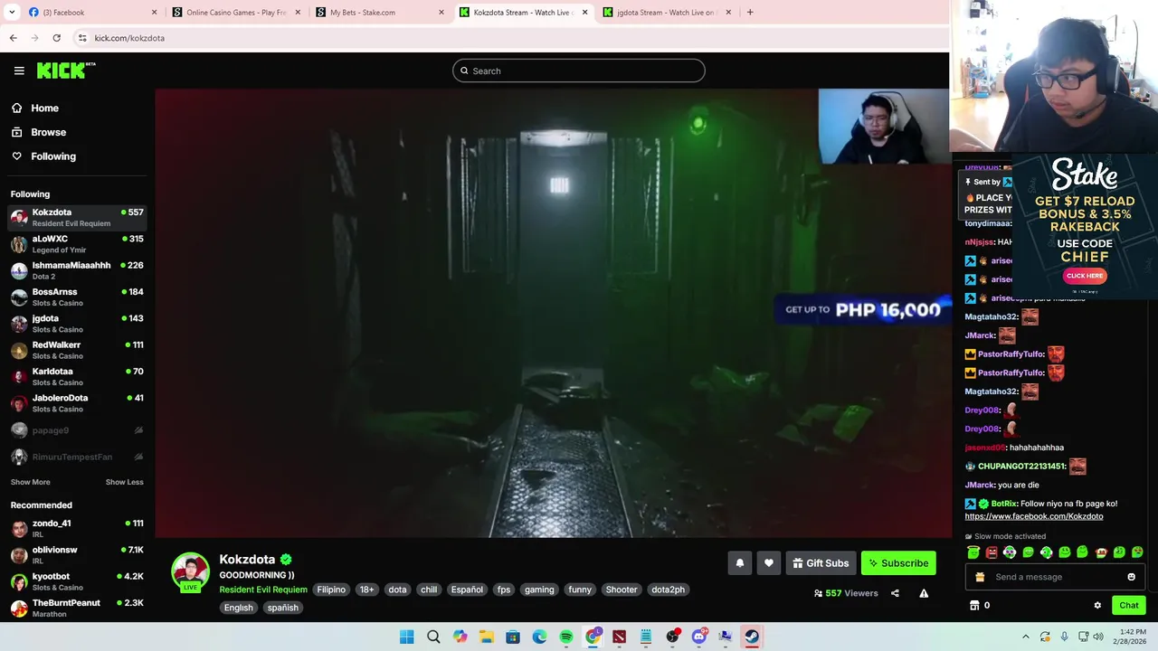Reload the page in browser
Screen dimensions: 1158x651
(56, 38)
